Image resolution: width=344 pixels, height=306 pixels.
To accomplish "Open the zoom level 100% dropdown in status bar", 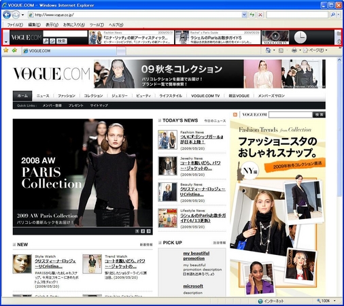I will [334, 301].
